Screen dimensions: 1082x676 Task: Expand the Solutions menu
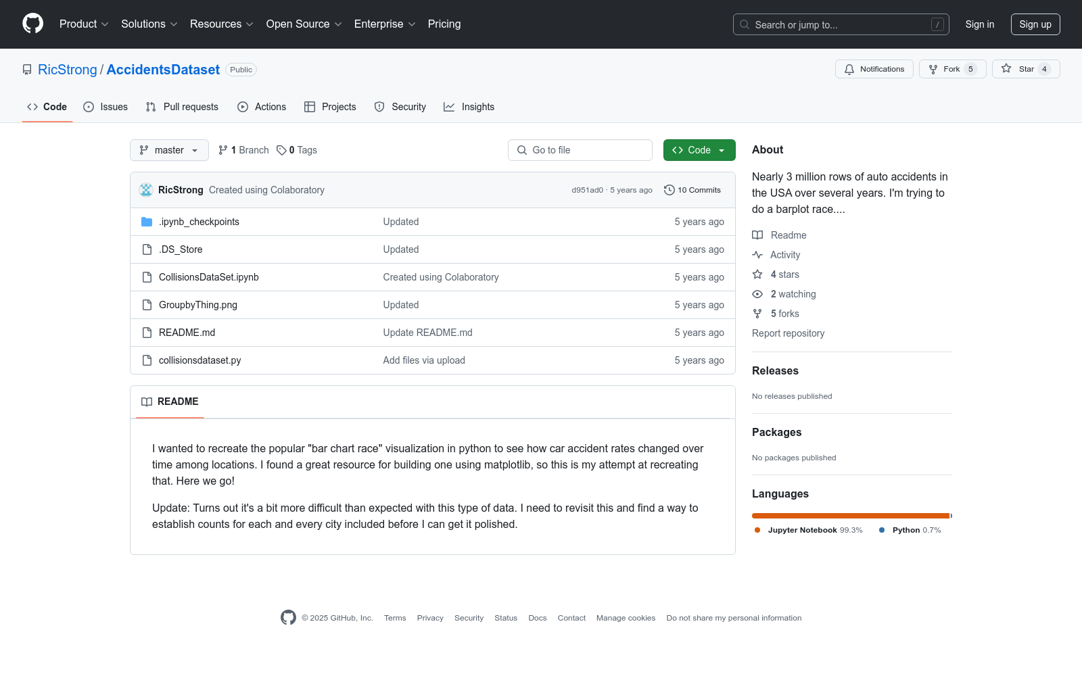[x=149, y=24]
